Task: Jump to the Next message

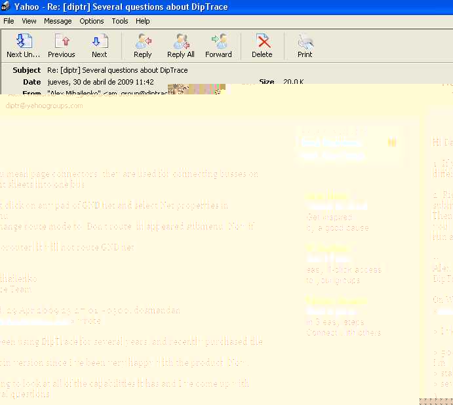Action: click(100, 45)
